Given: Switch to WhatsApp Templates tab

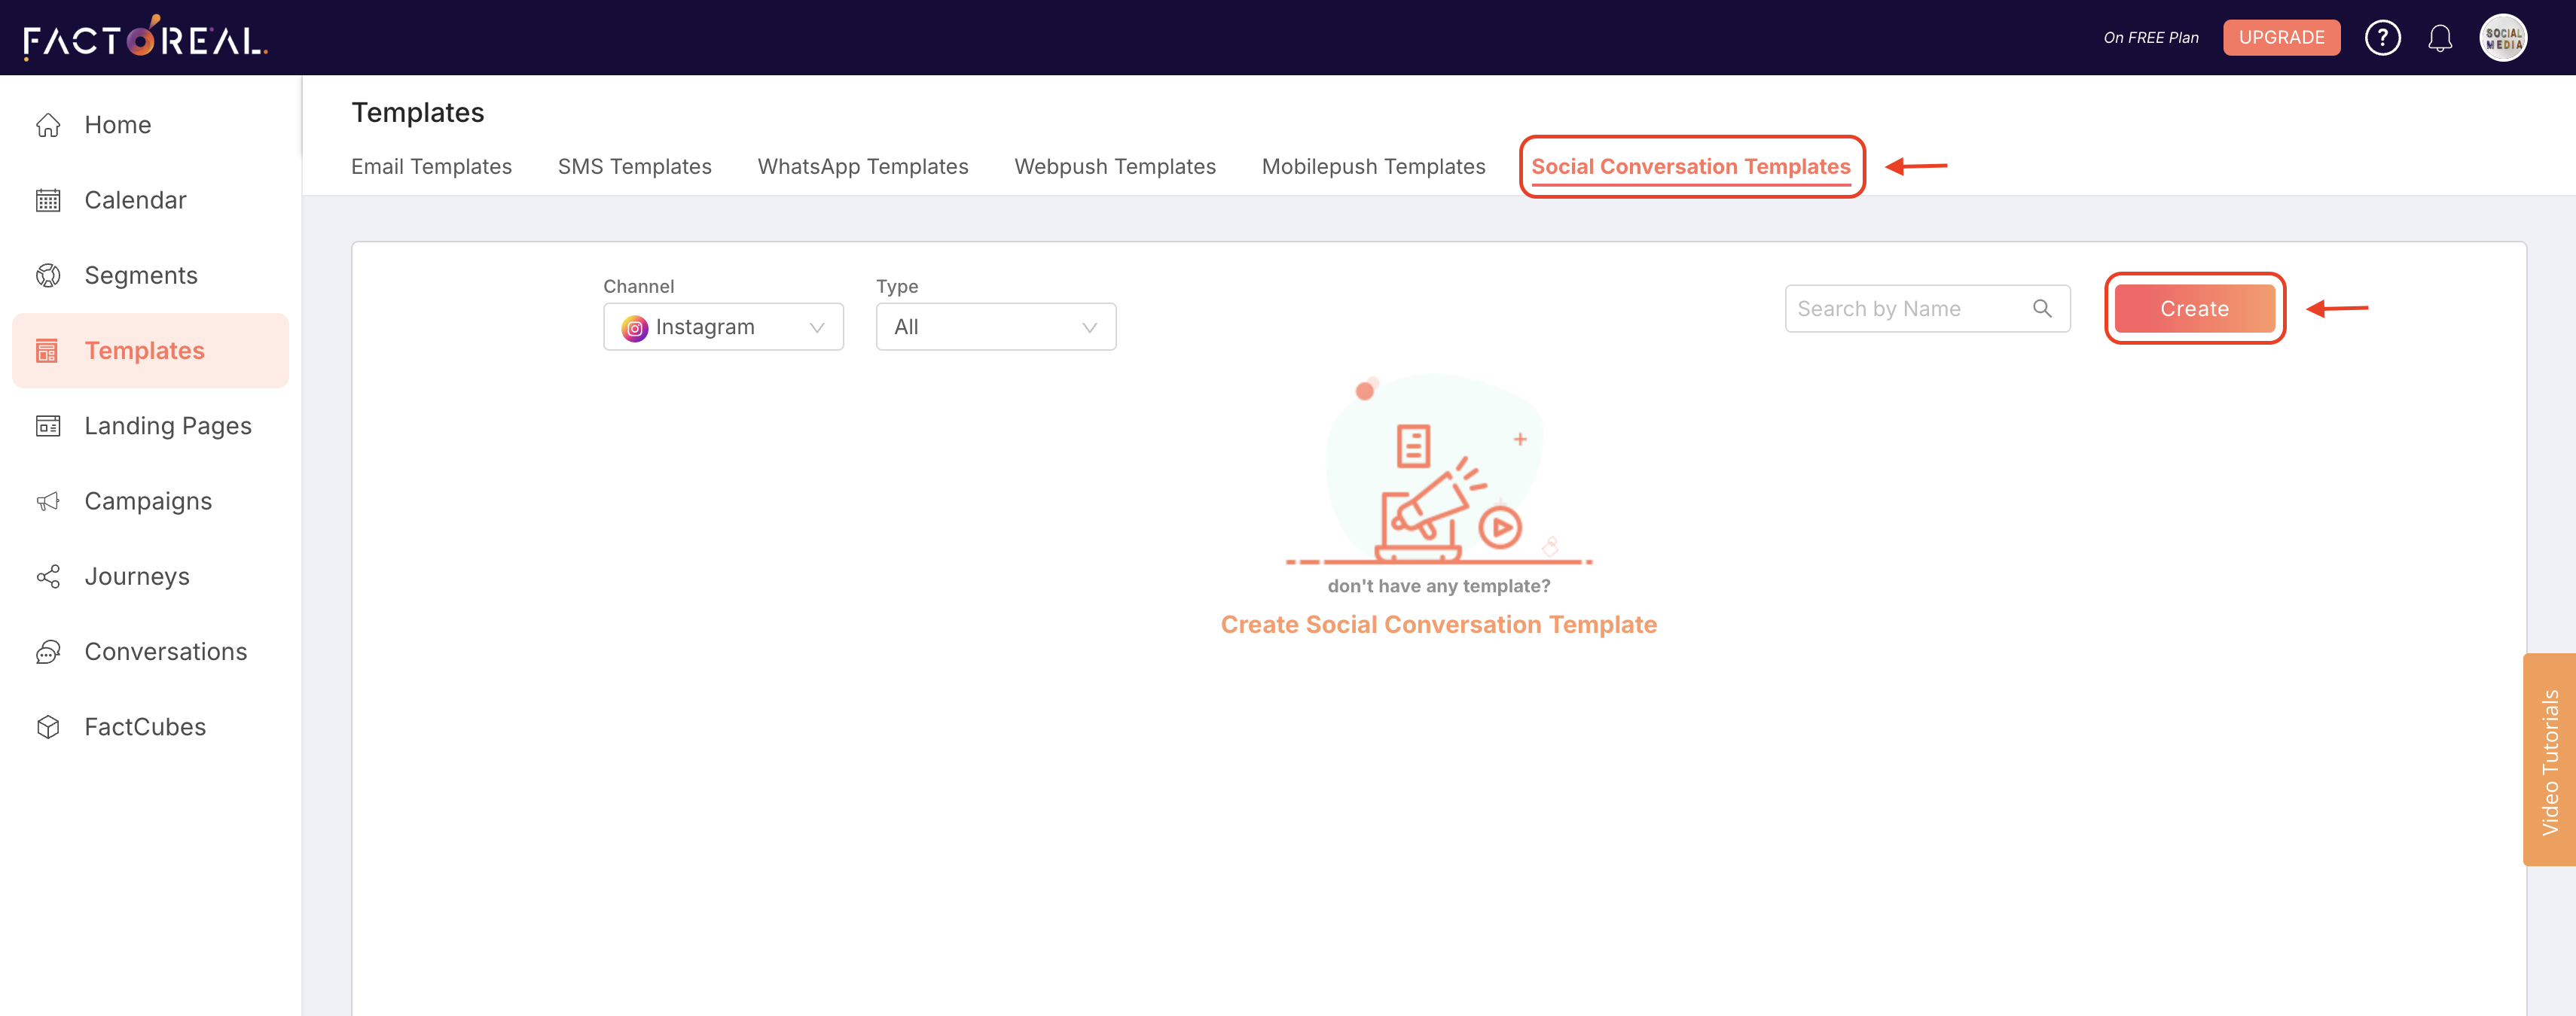Looking at the screenshot, I should pyautogui.click(x=862, y=167).
